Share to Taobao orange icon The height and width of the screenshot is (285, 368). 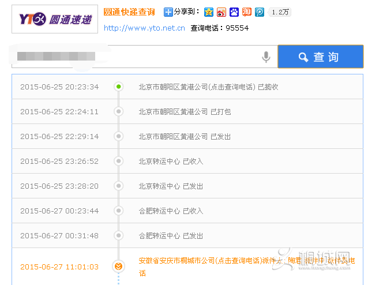tap(247, 12)
